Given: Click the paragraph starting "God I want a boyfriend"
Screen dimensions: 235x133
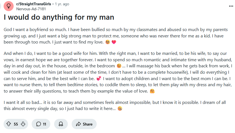Looking at the screenshot, I should (111, 36).
